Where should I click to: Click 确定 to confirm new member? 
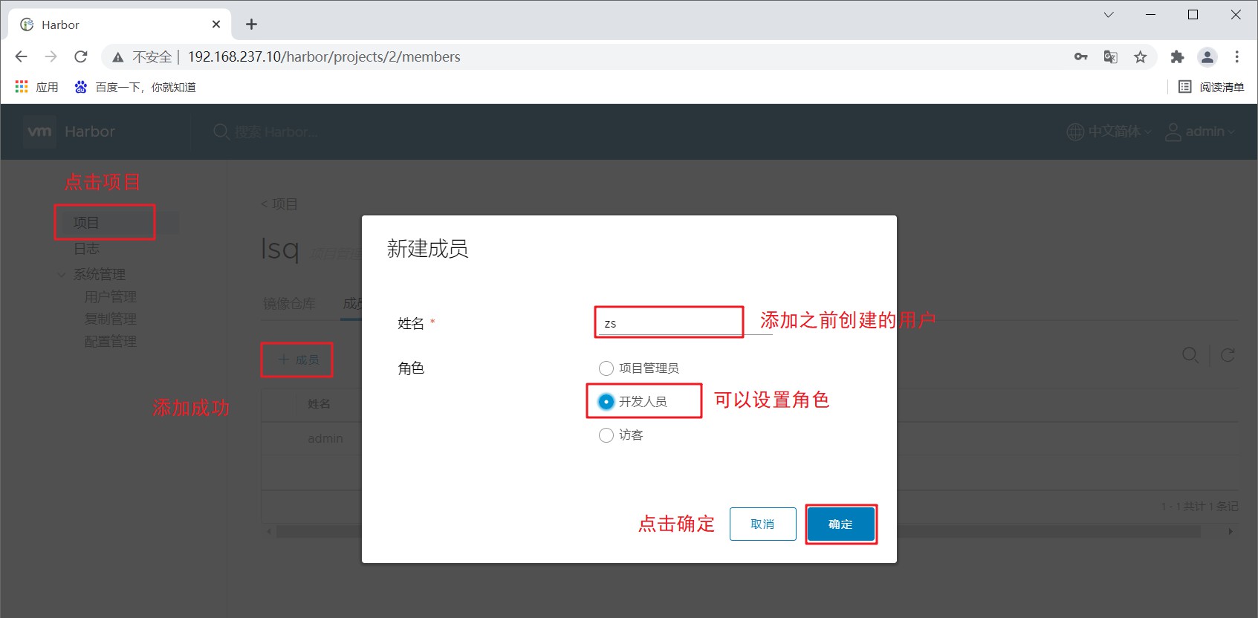(x=840, y=524)
